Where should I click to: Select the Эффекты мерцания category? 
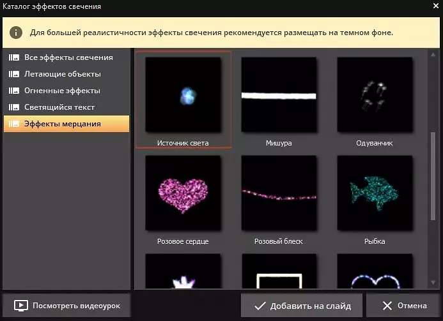pos(66,124)
